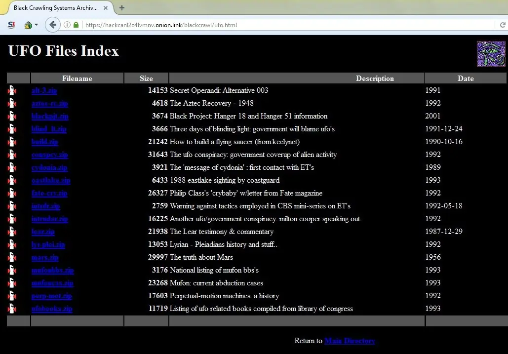Viewport: 508px width, 354px height.
Task: Click the Size column header
Action: 146,79
